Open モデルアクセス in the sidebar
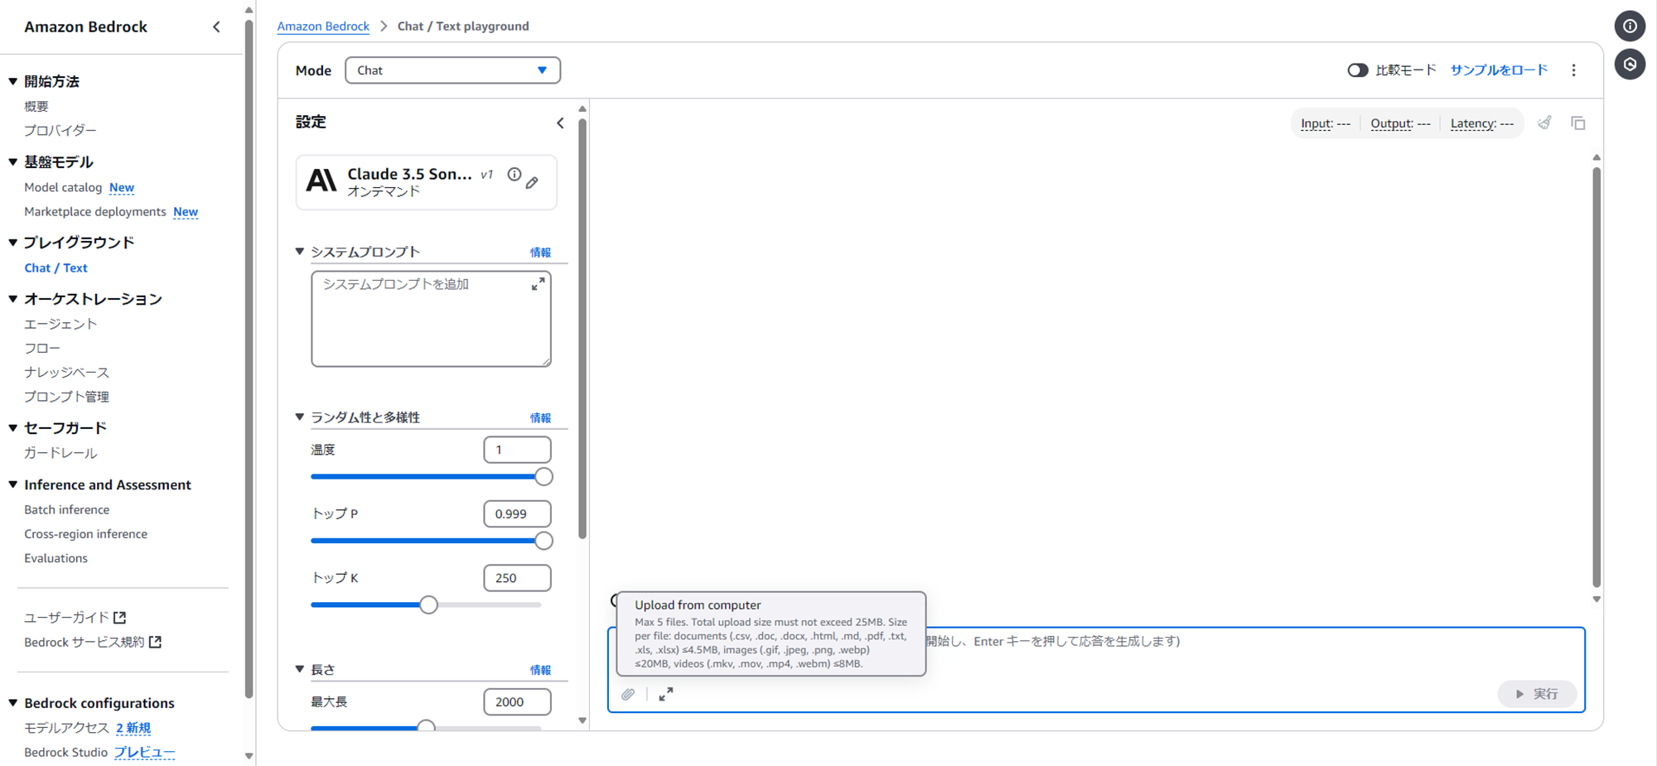This screenshot has width=1657, height=766. (66, 728)
